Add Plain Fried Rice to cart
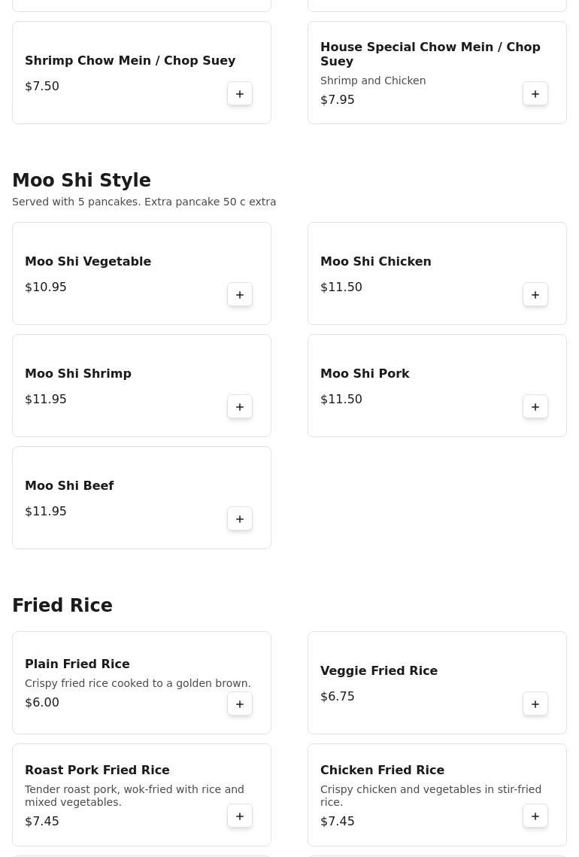Viewport: 579px width, 857px height. pos(240,704)
